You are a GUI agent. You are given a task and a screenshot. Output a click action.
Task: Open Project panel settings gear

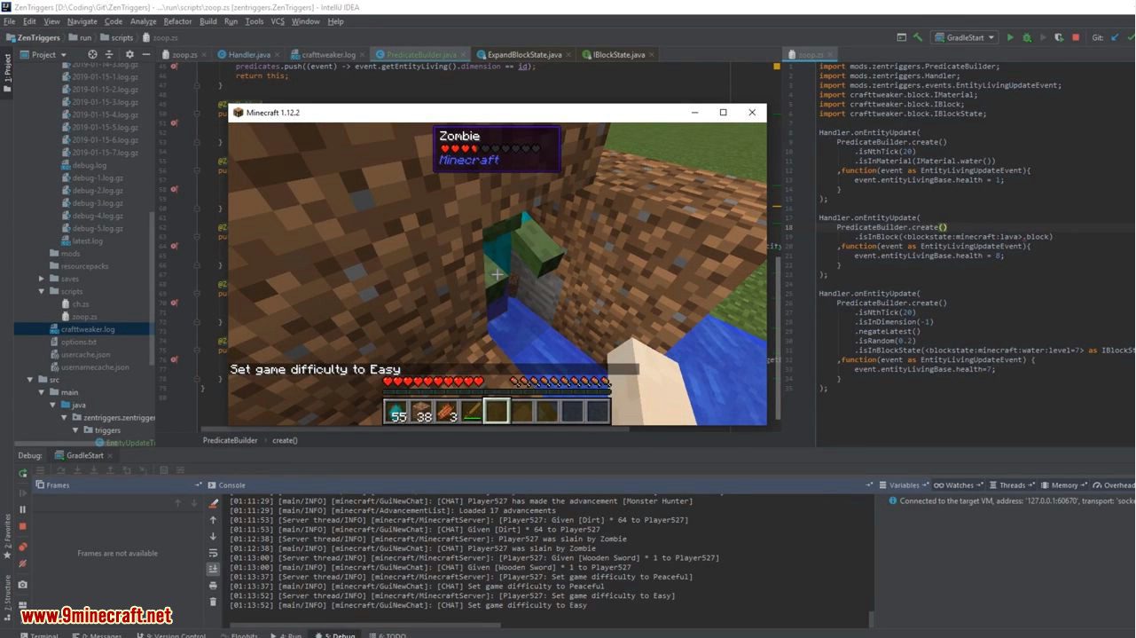(x=129, y=54)
